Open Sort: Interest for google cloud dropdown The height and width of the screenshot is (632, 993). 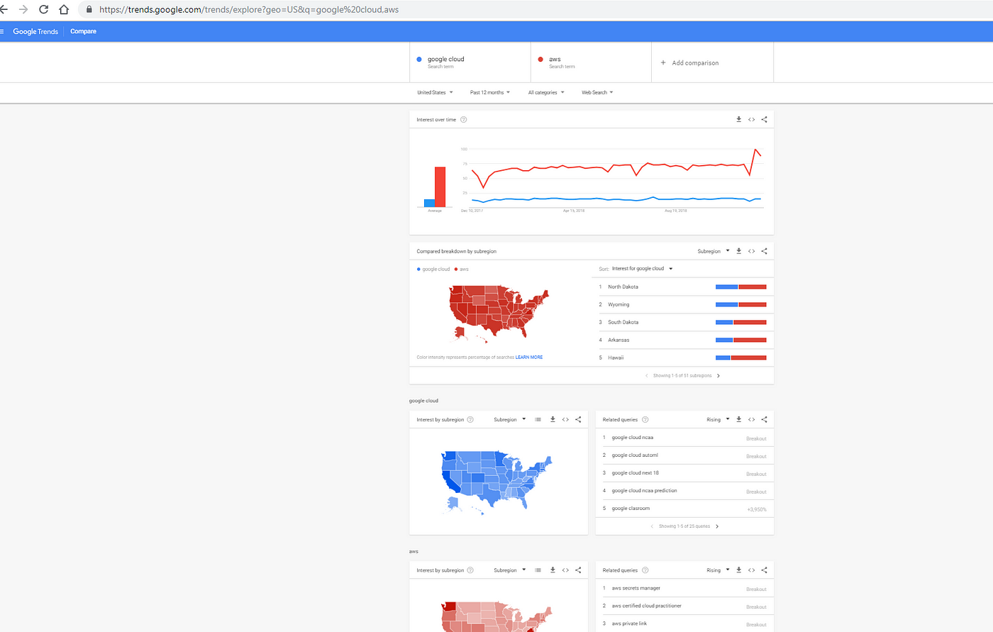[642, 269]
